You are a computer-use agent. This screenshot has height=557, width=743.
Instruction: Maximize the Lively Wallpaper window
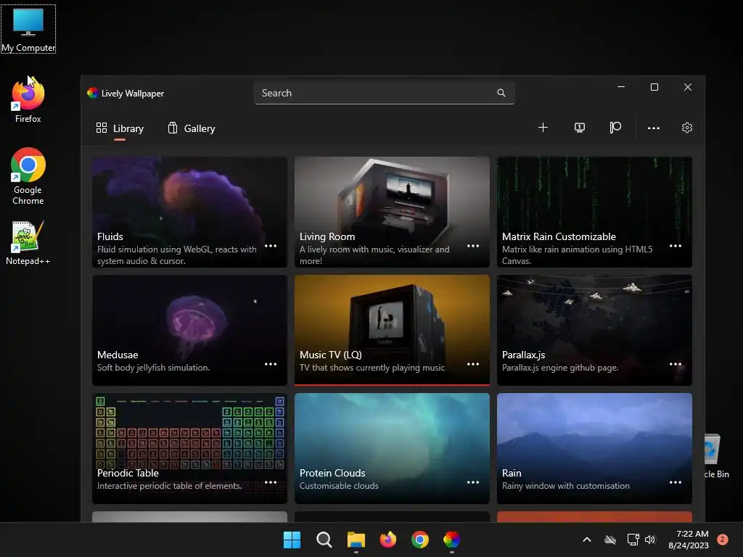click(654, 87)
